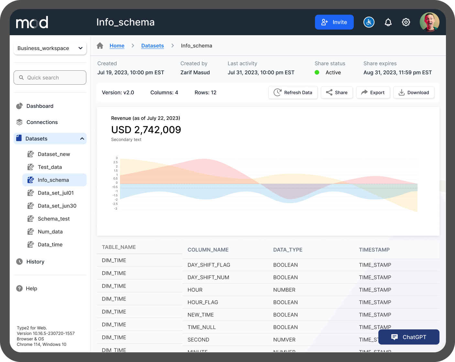Open the ChatGPT chat button
This screenshot has width=455, height=362.
[x=409, y=337]
